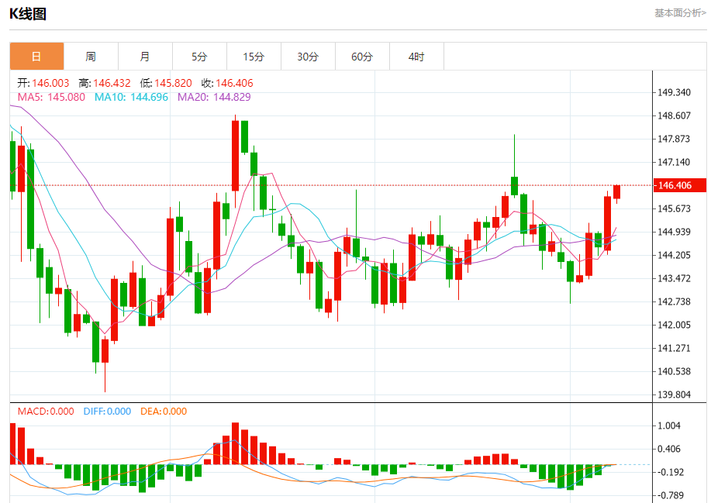Click the 开: 146.003 open value
The width and height of the screenshot is (711, 503).
coord(43,83)
